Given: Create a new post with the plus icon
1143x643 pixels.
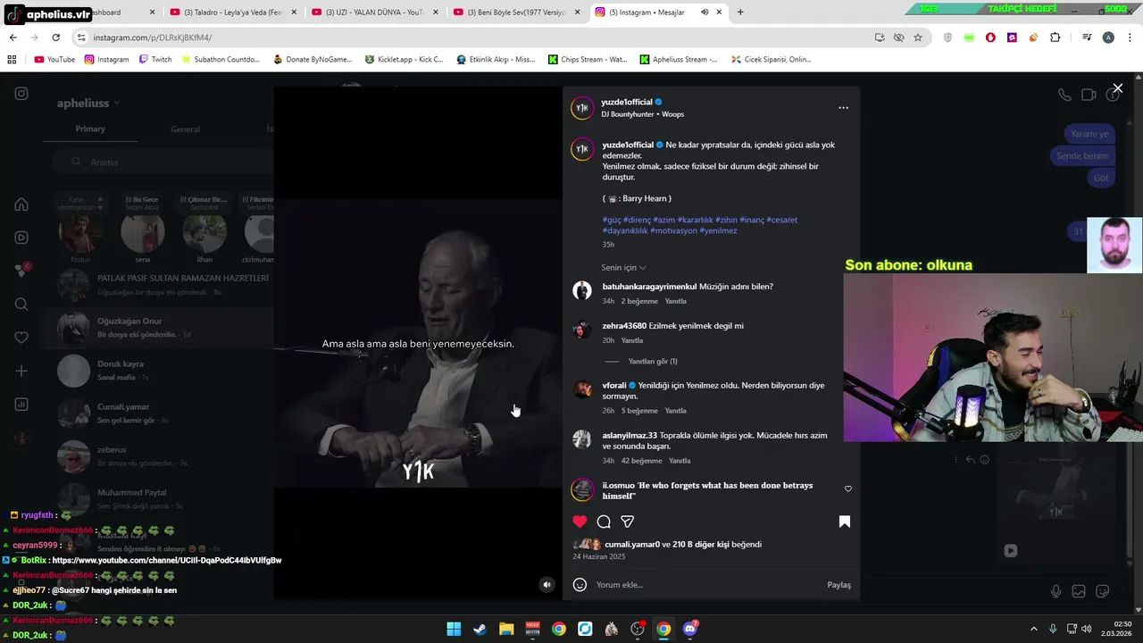Looking at the screenshot, I should click(x=21, y=371).
